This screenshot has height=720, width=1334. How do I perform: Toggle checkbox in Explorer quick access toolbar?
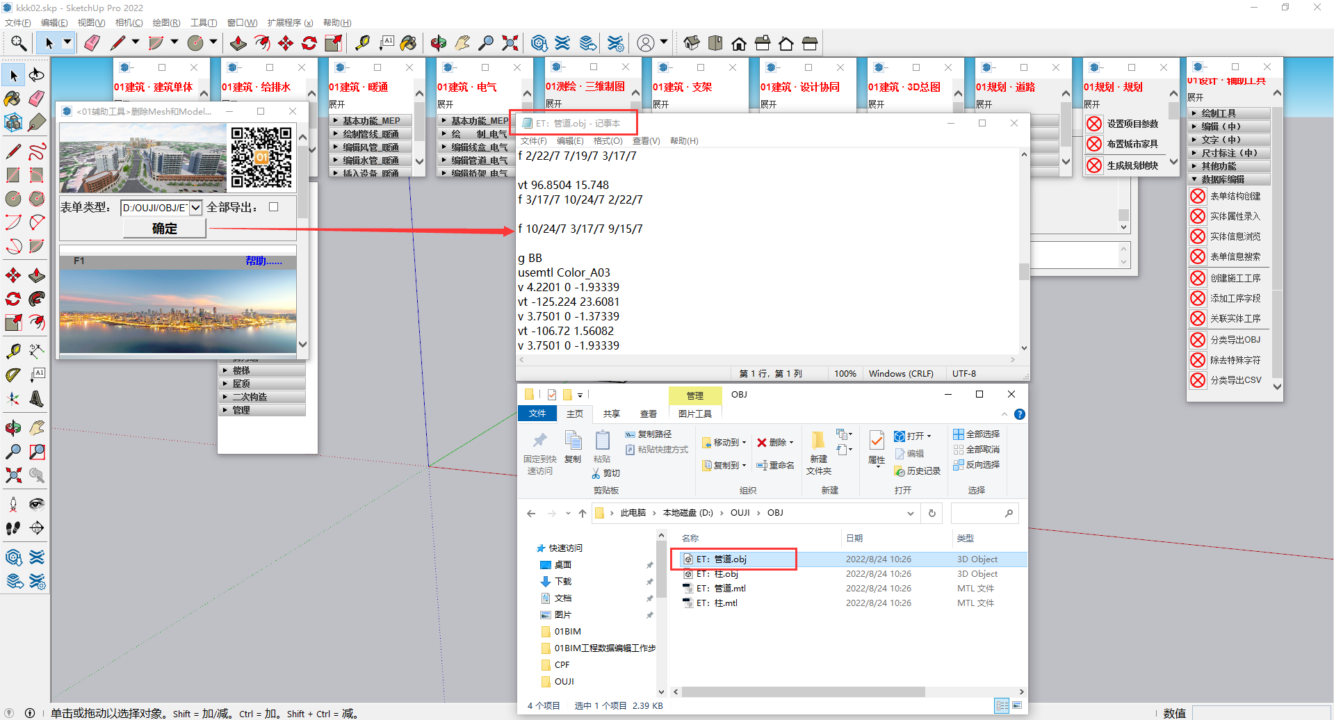[552, 395]
